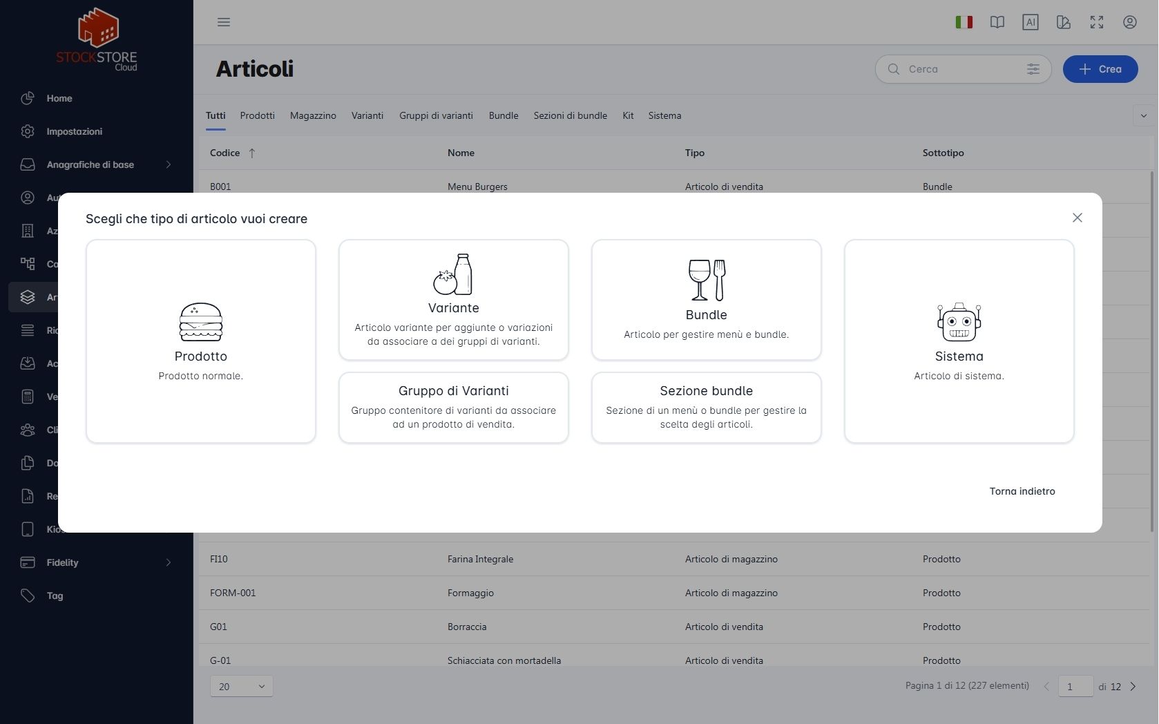Click the Torna indietro button
The height and width of the screenshot is (724, 1159).
tap(1022, 491)
